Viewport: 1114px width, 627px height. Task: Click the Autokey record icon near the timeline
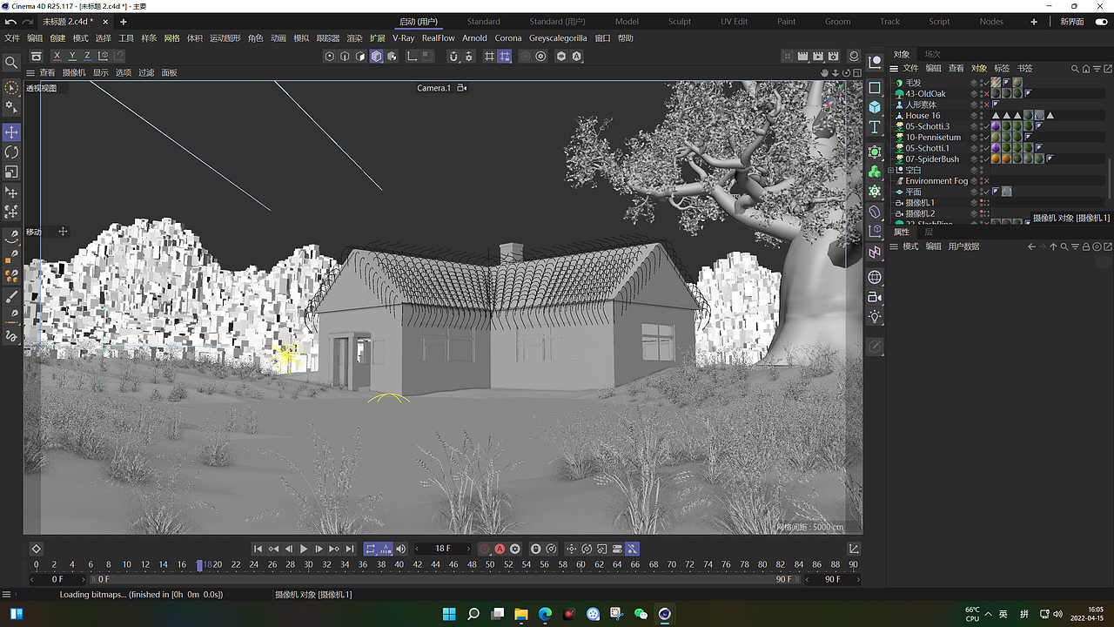click(501, 549)
